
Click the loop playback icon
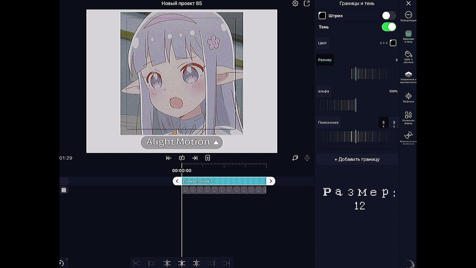pyautogui.click(x=182, y=158)
